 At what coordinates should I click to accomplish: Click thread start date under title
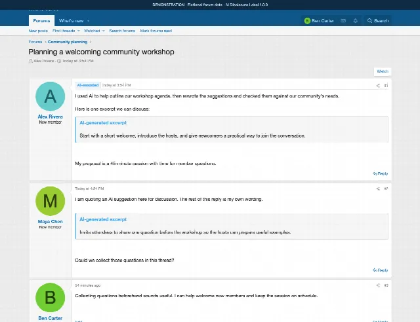78,61
